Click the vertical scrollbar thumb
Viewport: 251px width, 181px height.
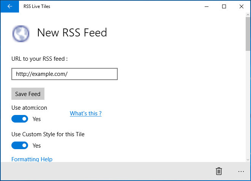pyautogui.click(x=248, y=34)
